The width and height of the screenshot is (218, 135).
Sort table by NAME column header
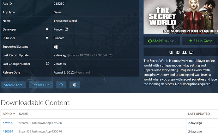click(23, 114)
